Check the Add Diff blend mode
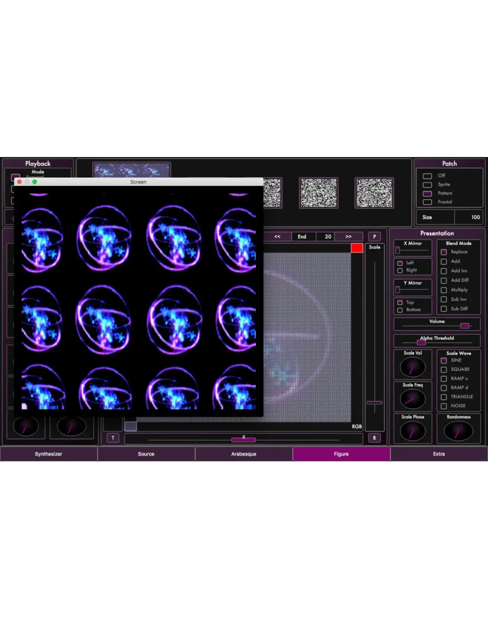This screenshot has width=488, height=619. coord(443,280)
